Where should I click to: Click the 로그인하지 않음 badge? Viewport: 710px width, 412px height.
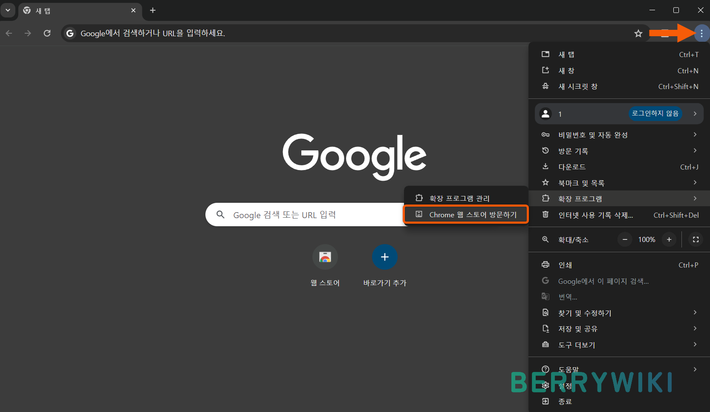pos(655,113)
